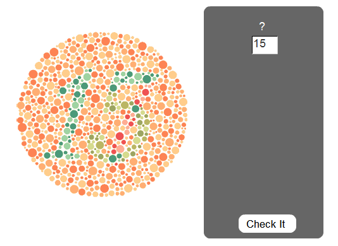
Task: Click the large orange dot at the plate's far left edge
Action: pos(22,127)
